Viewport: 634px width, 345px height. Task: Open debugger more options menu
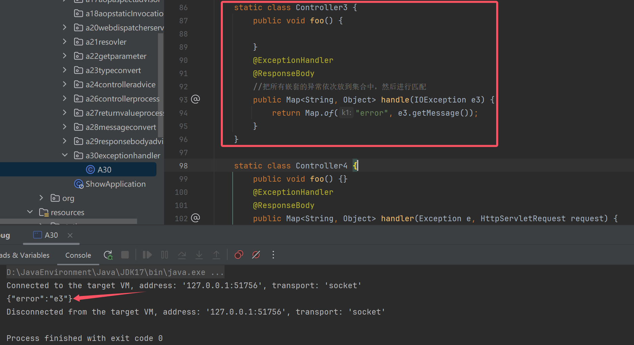coord(273,255)
